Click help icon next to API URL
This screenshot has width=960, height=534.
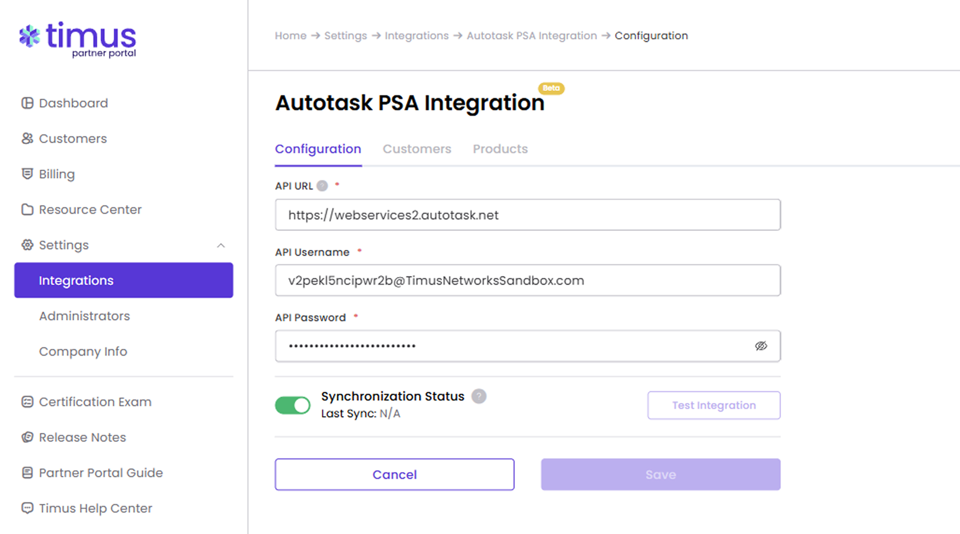point(322,186)
